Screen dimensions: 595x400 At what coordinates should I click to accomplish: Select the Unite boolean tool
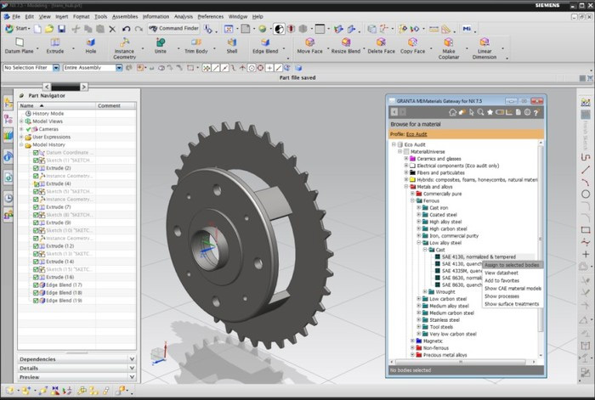tap(160, 46)
